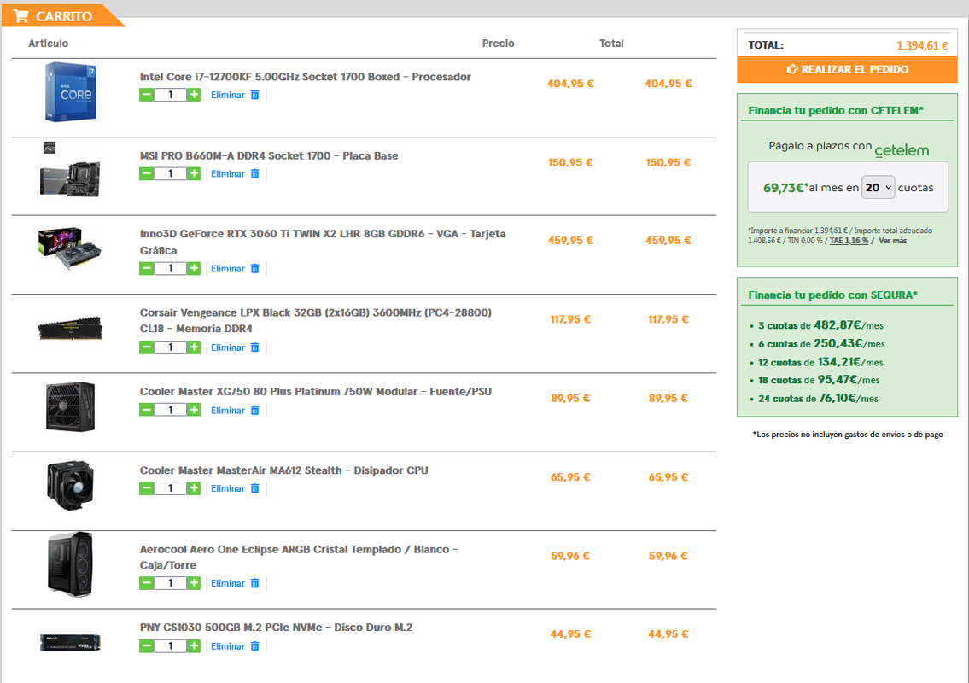Open Cooler Master XG750 product title
969x683 pixels.
point(316,391)
